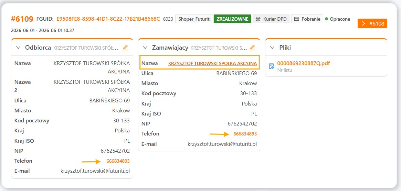401x191 pixels.
Task: Collapse the Zamawiający panel
Action: tap(145, 48)
